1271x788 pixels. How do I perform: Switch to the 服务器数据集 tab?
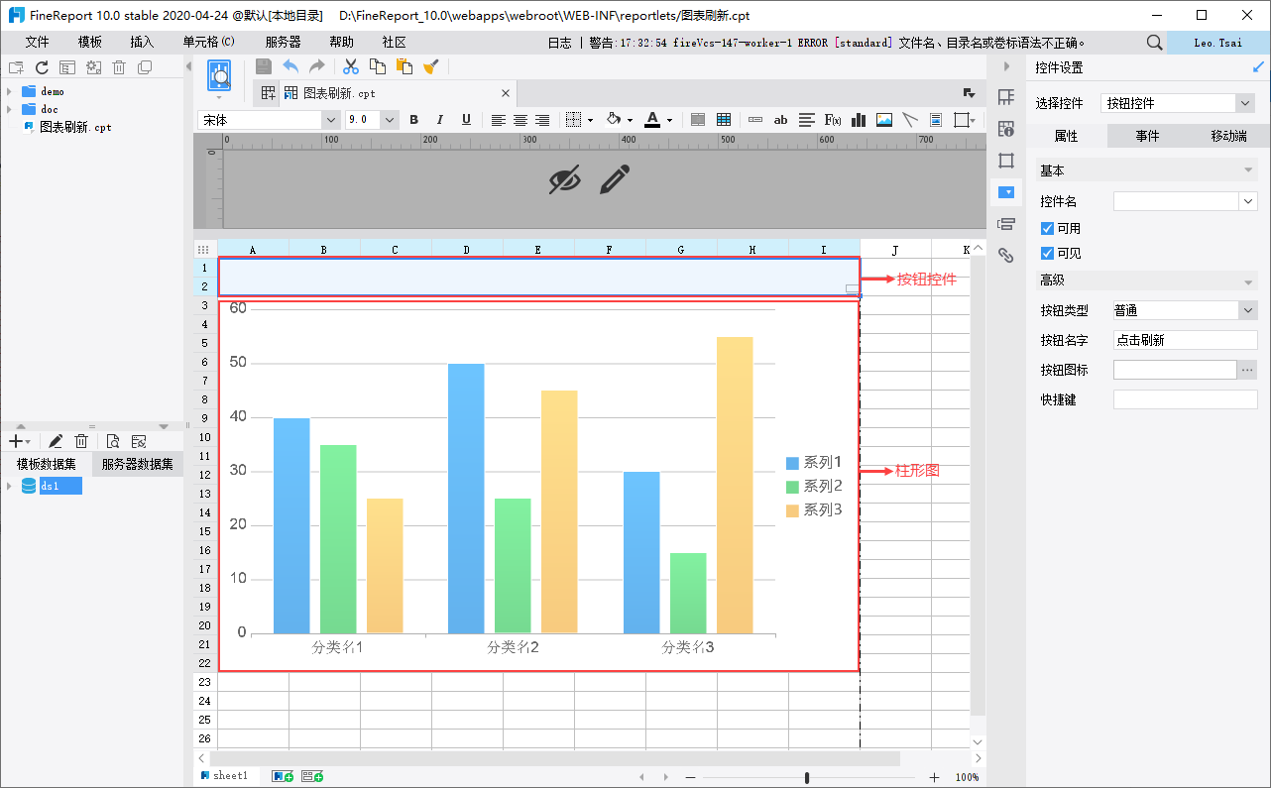137,464
